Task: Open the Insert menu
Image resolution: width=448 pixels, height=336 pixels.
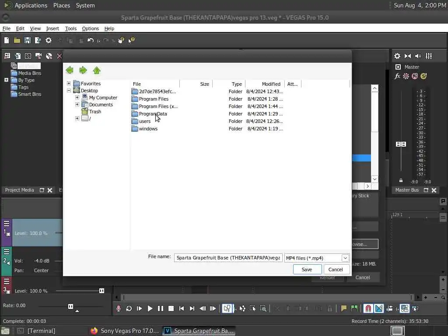Action: point(52,28)
